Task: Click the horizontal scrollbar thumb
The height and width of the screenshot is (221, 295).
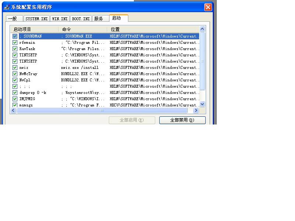Action: (102, 110)
